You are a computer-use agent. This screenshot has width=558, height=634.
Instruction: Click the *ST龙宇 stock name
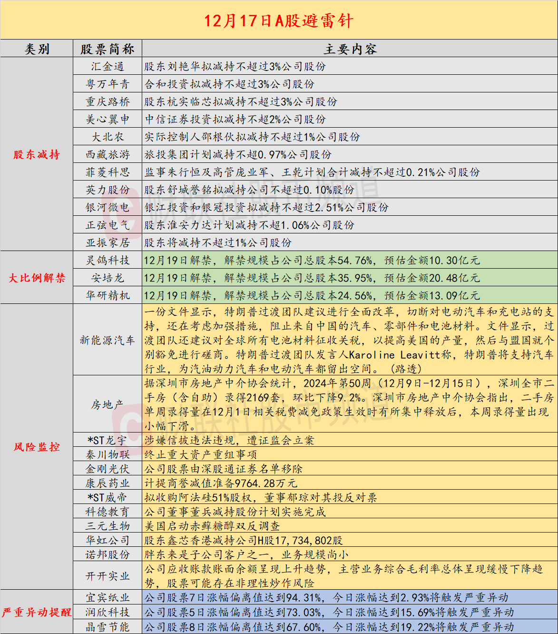coord(108,441)
